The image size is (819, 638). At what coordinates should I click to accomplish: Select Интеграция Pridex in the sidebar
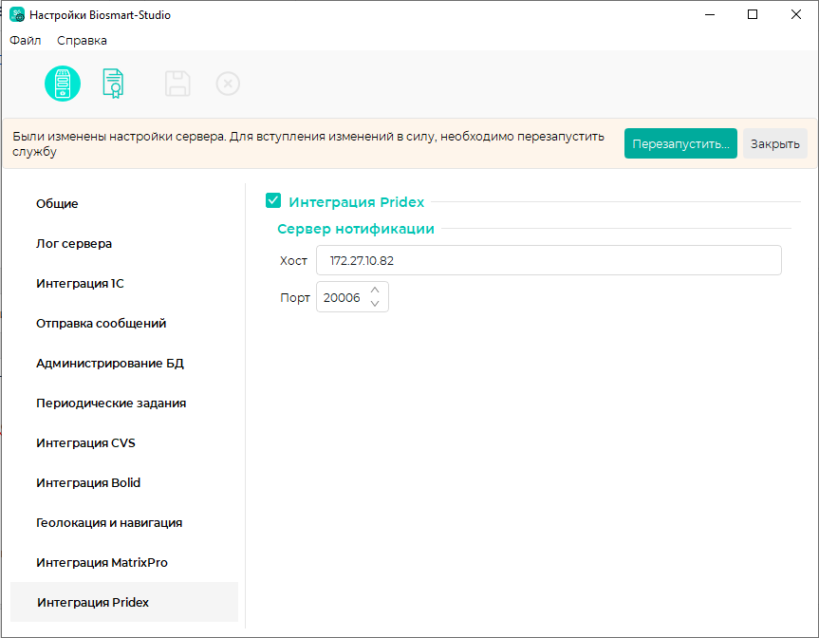[x=124, y=602]
